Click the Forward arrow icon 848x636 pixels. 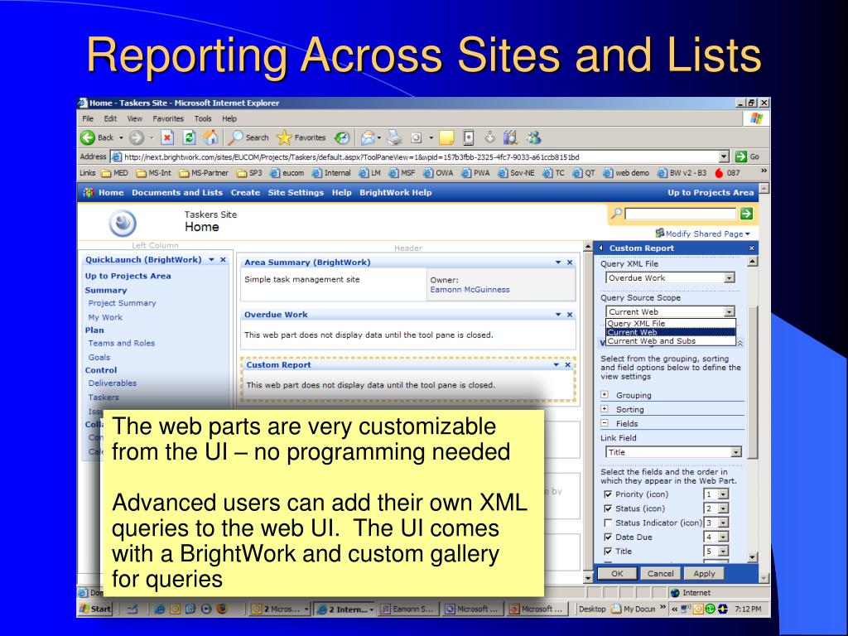137,138
